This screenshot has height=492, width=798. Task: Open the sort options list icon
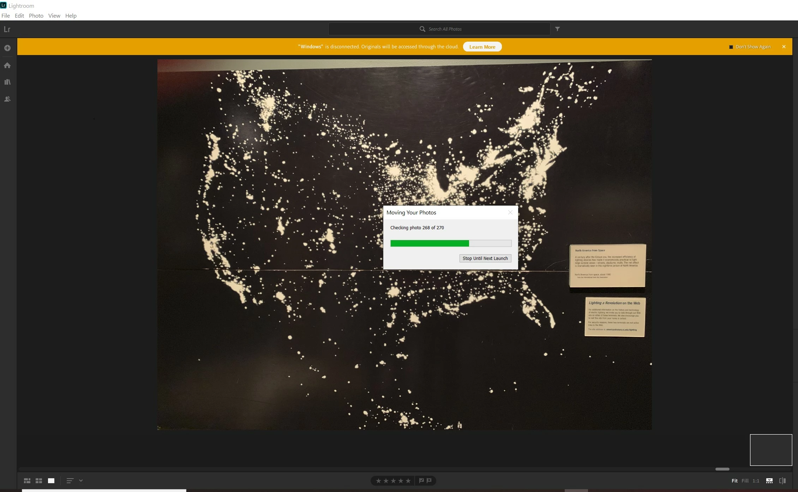(x=70, y=481)
